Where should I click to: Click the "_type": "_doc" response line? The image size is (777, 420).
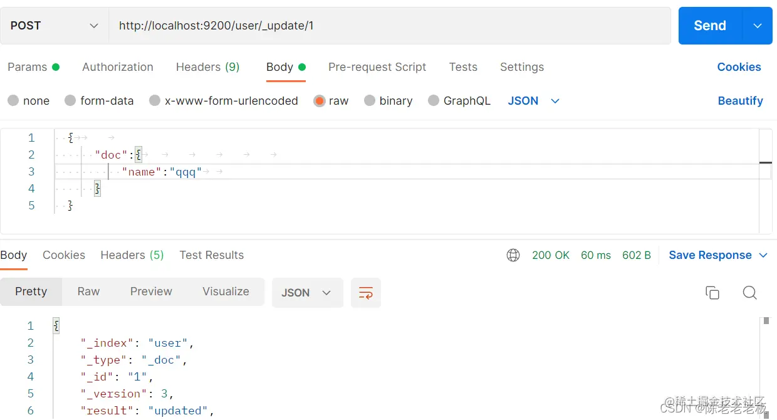134,360
